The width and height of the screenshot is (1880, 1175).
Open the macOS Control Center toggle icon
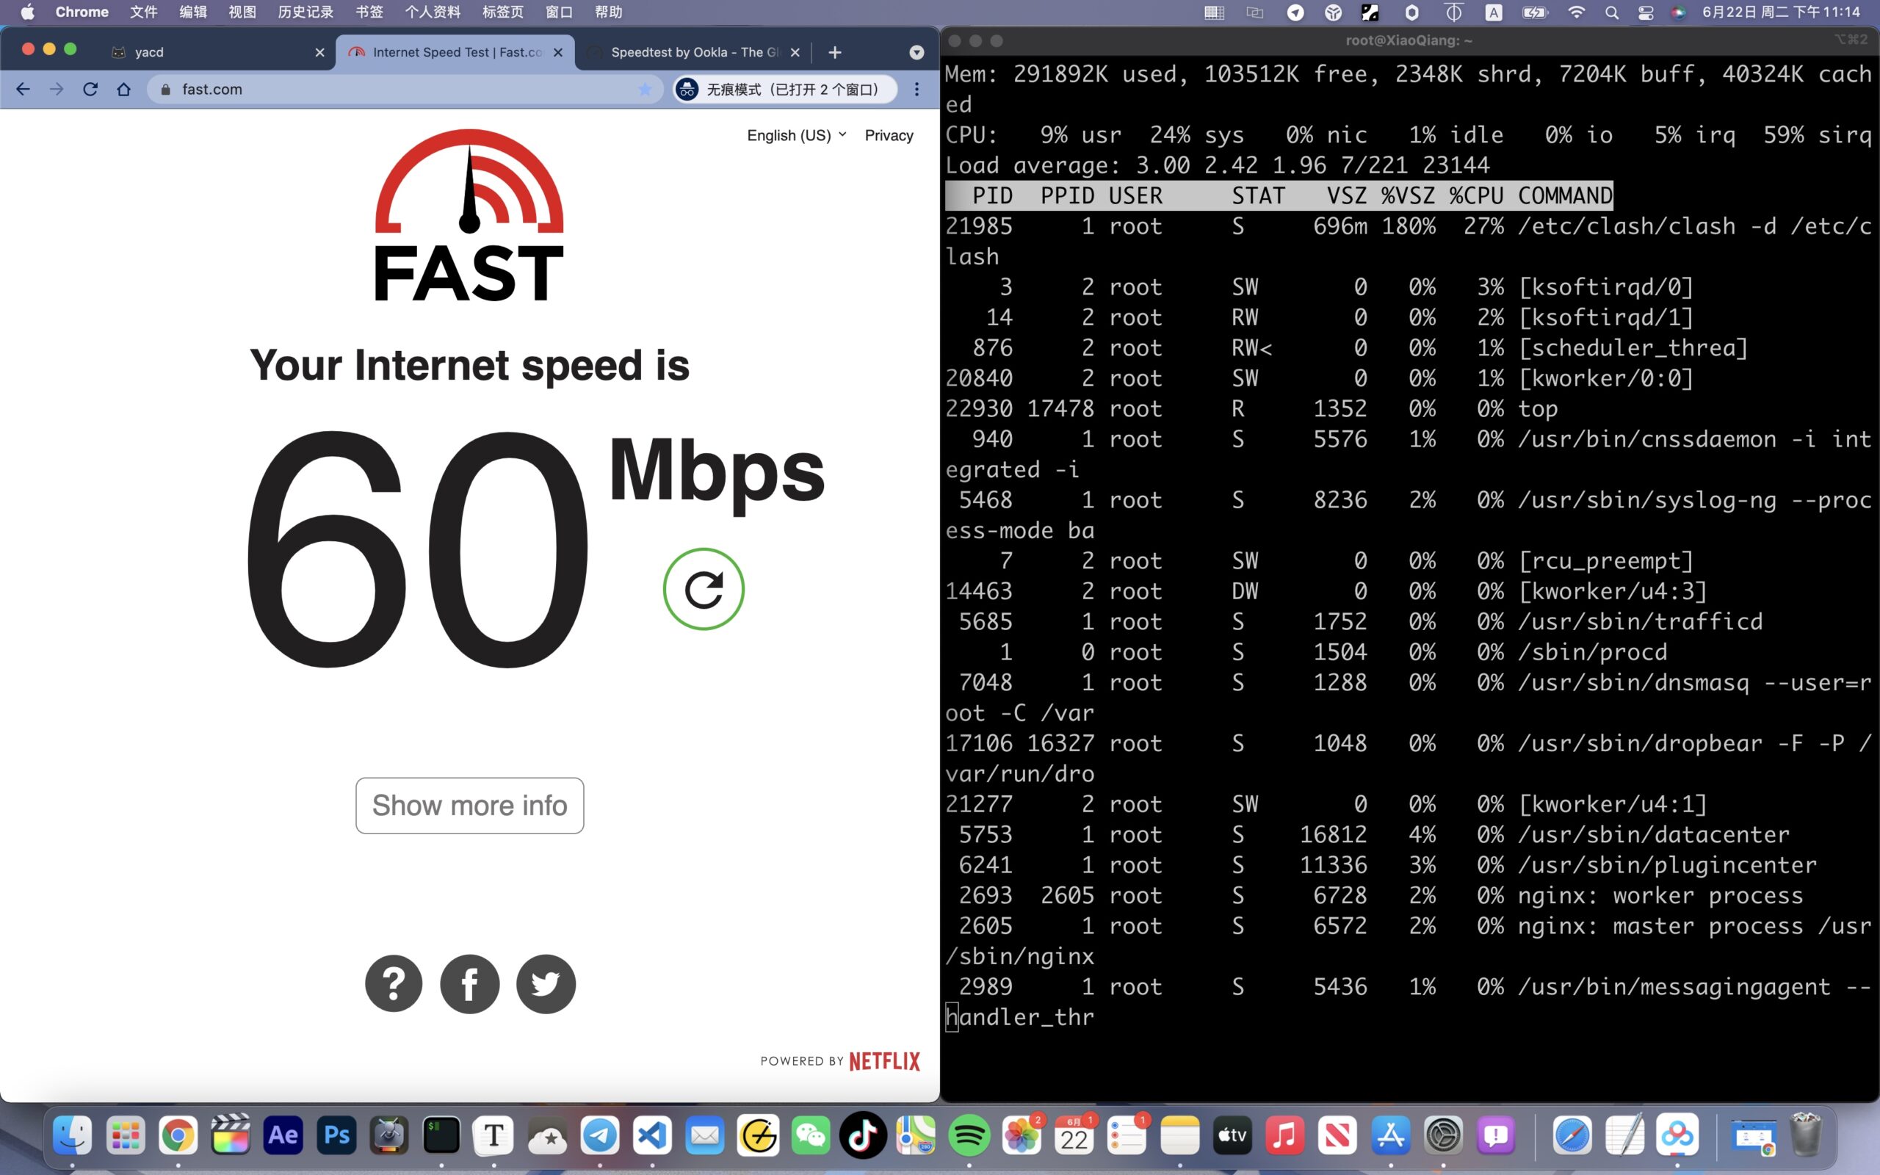tap(1646, 12)
